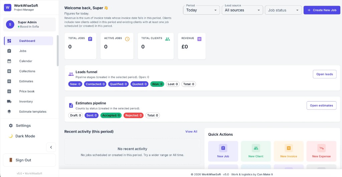Click the Accepted: 0 green badge

tap(111, 115)
